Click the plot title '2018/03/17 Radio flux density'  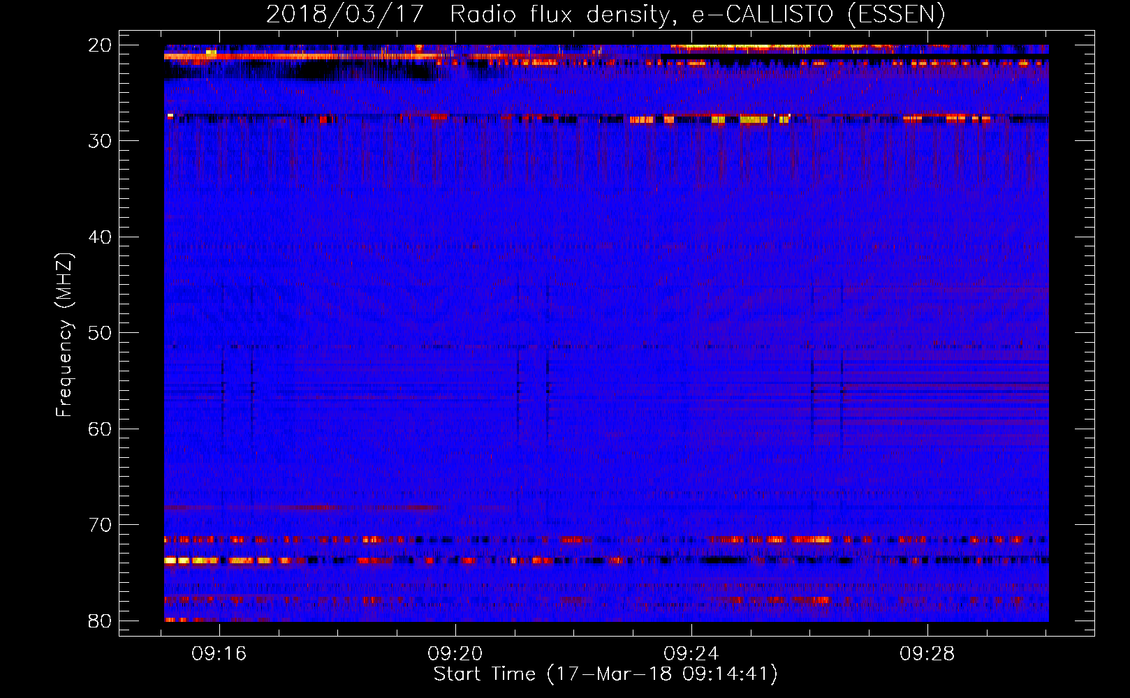pos(606,14)
